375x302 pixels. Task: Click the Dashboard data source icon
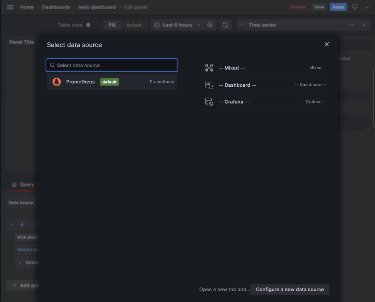coord(209,85)
